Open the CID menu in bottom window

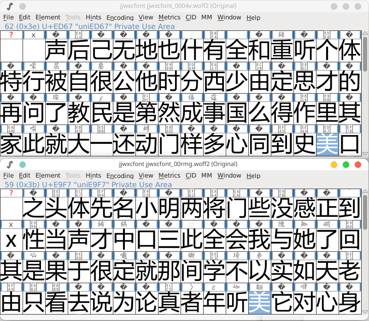(191, 176)
